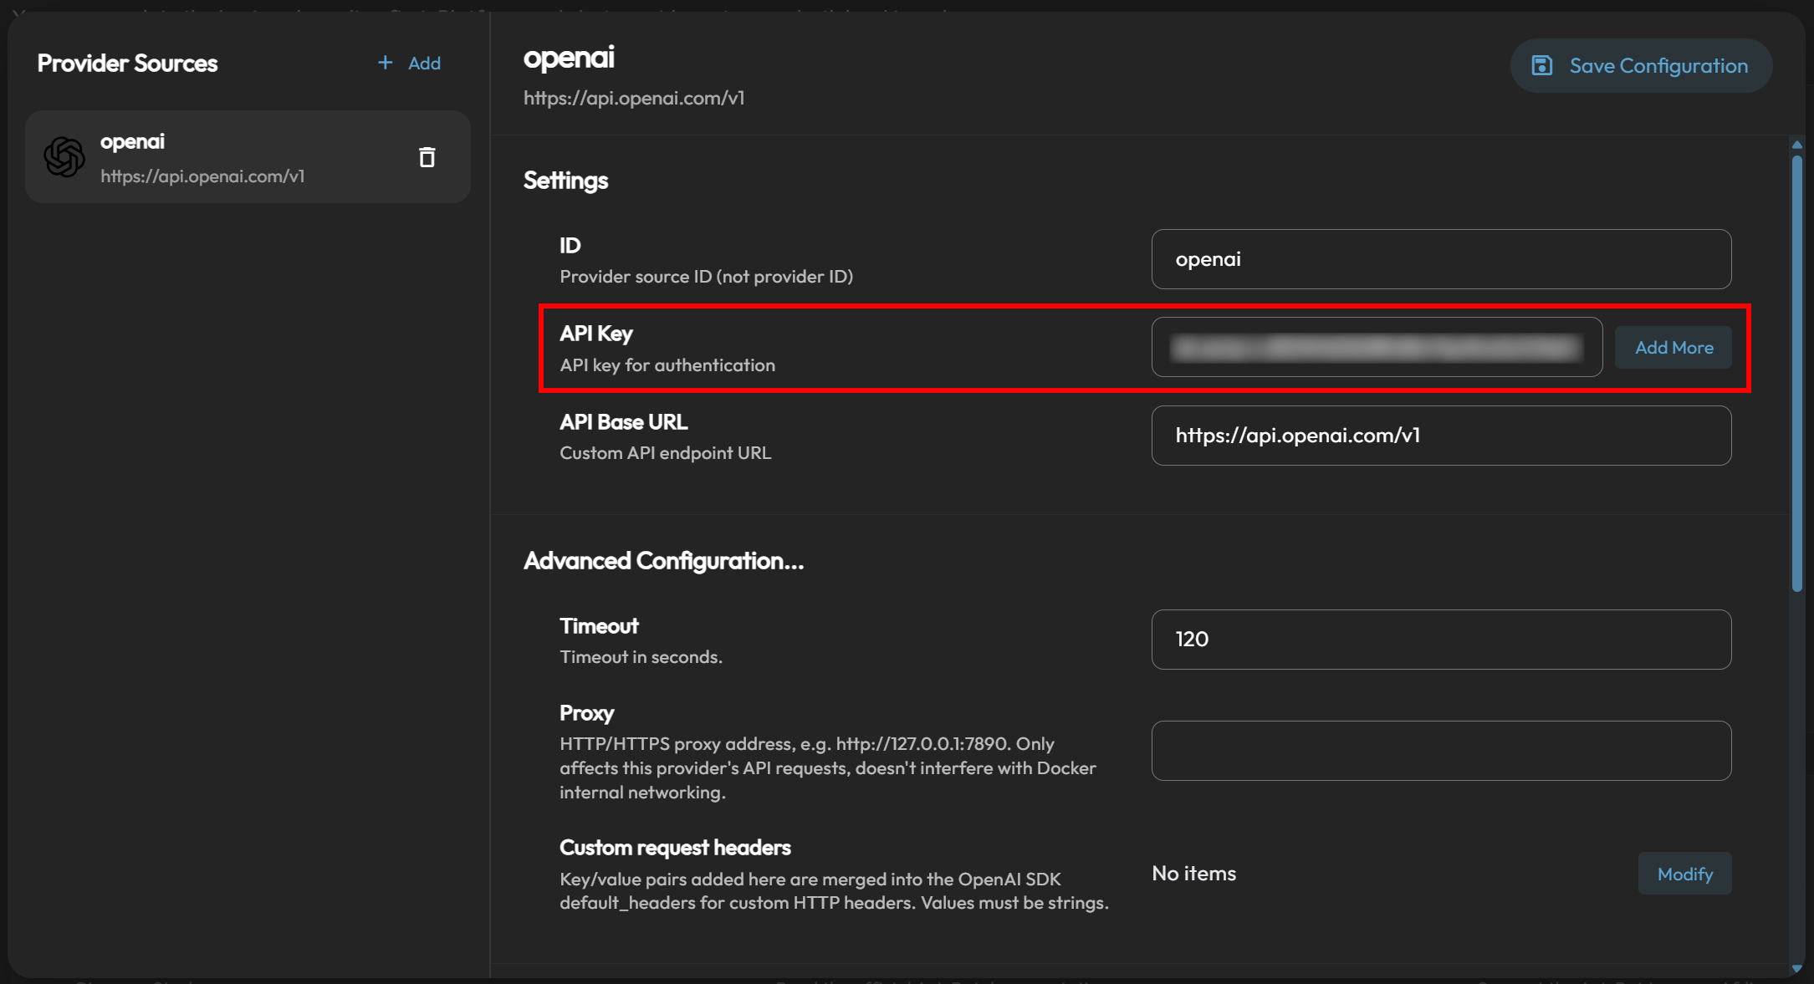Click the floppy disk icon on Save Configuration
The height and width of the screenshot is (984, 1814).
(1541, 65)
